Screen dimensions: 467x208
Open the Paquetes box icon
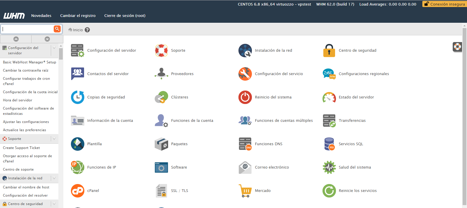tap(161, 144)
